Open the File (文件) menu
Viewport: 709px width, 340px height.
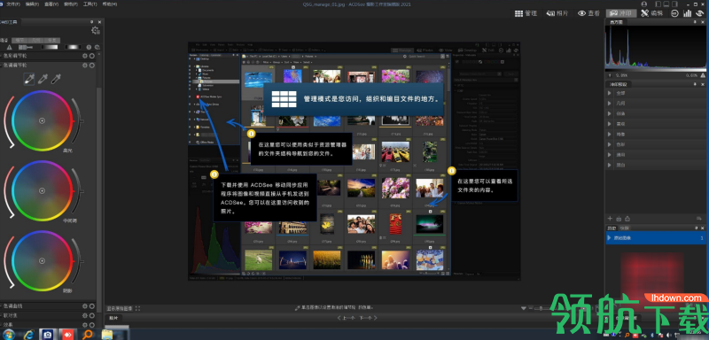click(x=13, y=4)
